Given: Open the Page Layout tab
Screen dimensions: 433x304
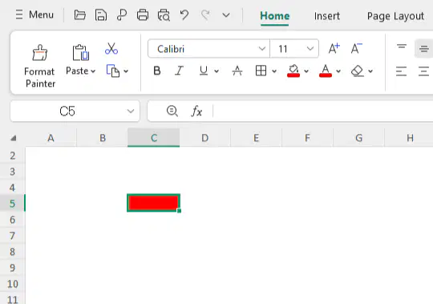Looking at the screenshot, I should tap(395, 16).
